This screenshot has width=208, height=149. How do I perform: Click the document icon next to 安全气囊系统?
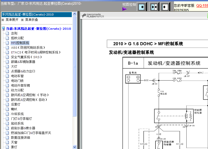[x=7, y=57]
